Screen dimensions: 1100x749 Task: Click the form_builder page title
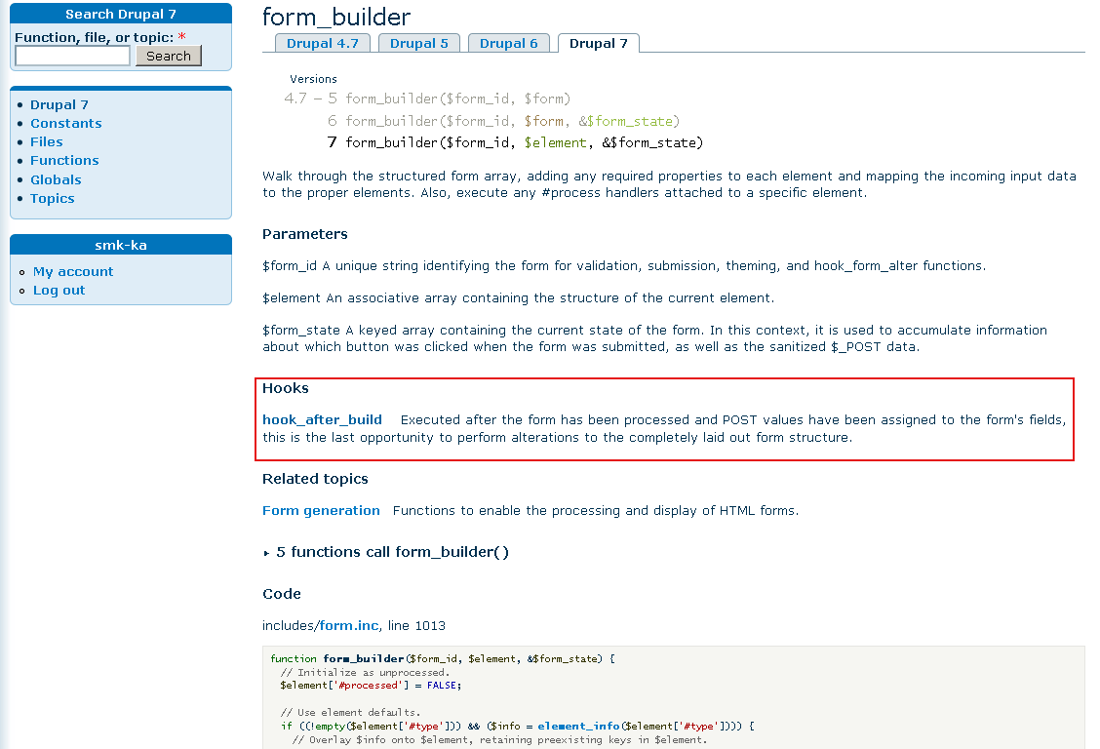tap(336, 17)
